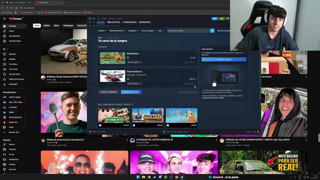
Task: Open NINGNING profile tab in Steam
Action: pos(144,22)
